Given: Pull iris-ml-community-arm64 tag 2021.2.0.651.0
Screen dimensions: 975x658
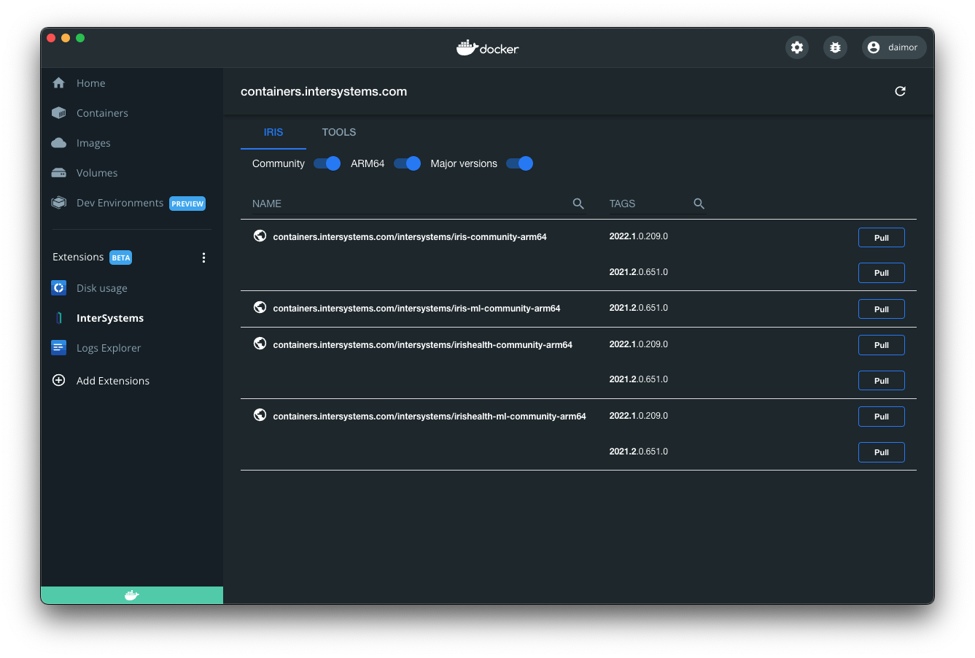Looking at the screenshot, I should coord(881,309).
